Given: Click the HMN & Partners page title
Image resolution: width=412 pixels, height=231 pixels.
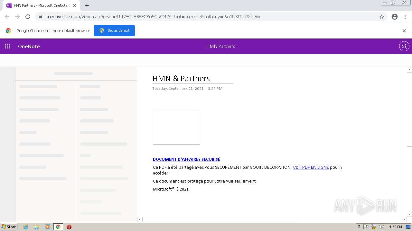Looking at the screenshot, I should [181, 78].
